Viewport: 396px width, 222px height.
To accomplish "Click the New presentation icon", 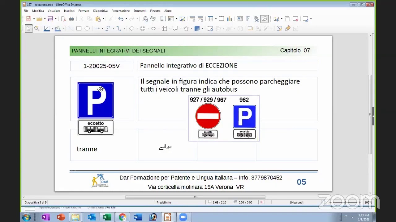I will point(28,19).
